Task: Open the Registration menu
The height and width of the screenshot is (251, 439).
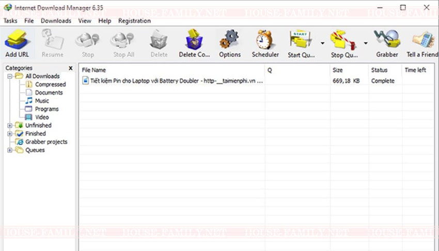Action: 134,21
